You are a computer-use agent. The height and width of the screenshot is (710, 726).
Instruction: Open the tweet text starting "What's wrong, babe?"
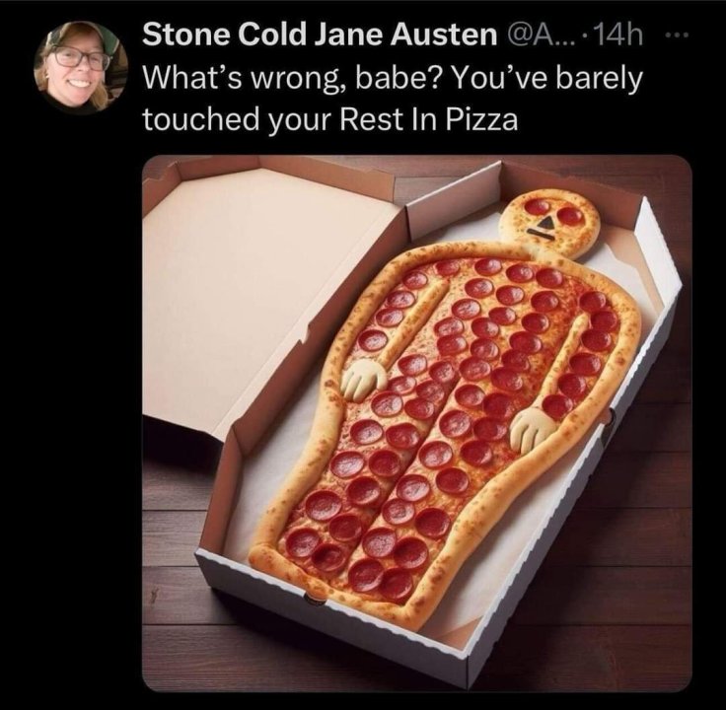coord(393,99)
